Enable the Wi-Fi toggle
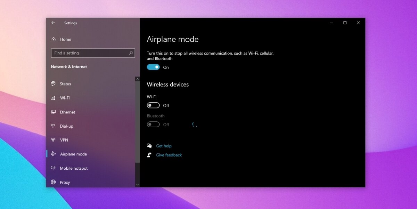 point(153,105)
